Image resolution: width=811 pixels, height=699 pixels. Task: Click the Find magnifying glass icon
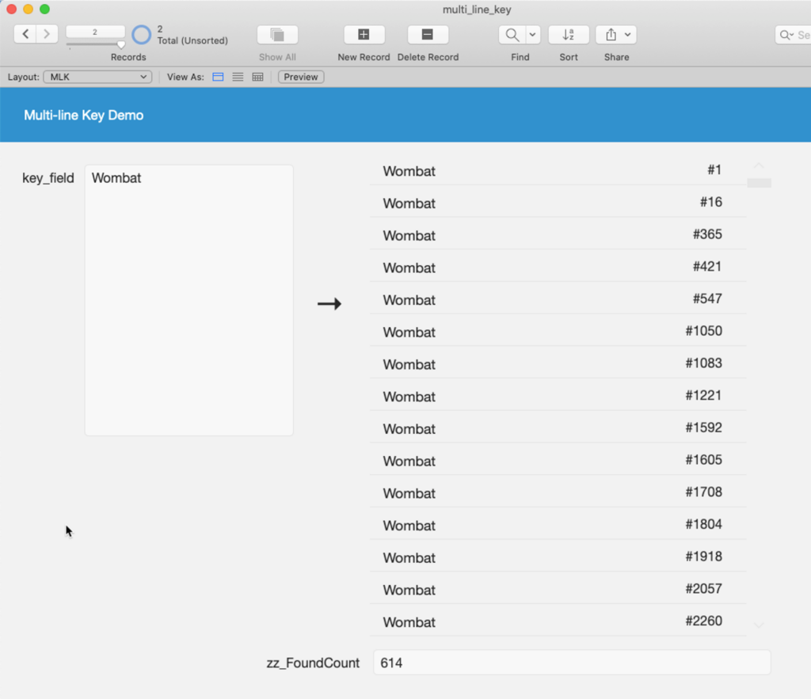coord(512,35)
